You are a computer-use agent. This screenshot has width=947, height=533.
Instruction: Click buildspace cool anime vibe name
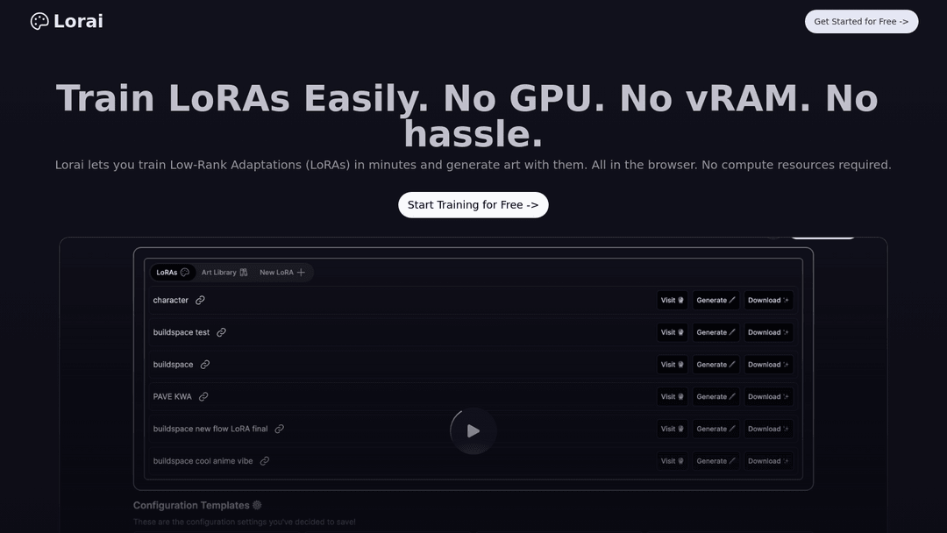(x=203, y=461)
